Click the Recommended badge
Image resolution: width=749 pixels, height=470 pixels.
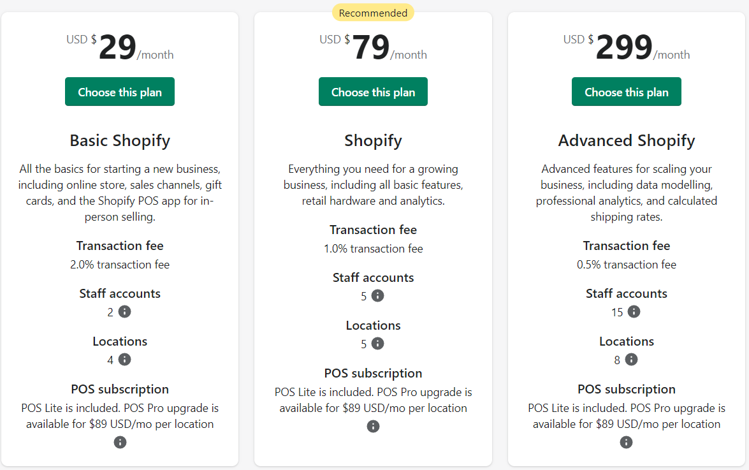(x=373, y=12)
